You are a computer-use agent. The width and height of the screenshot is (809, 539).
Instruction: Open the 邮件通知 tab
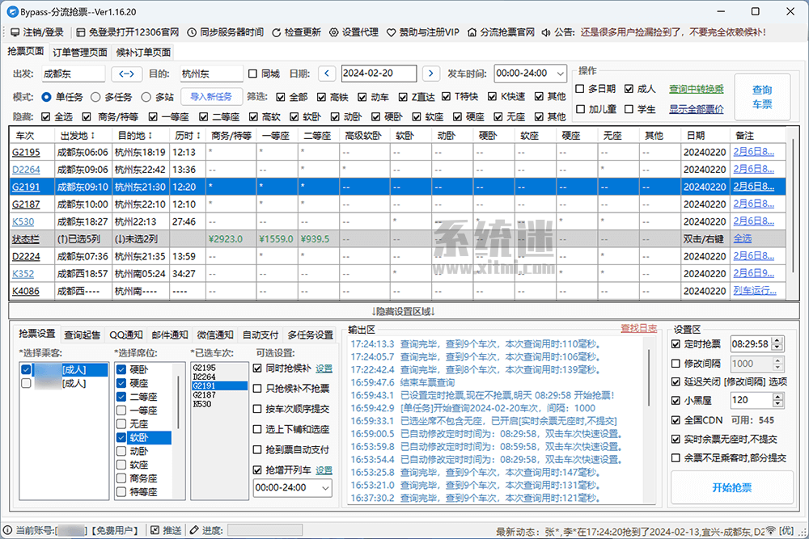(170, 335)
